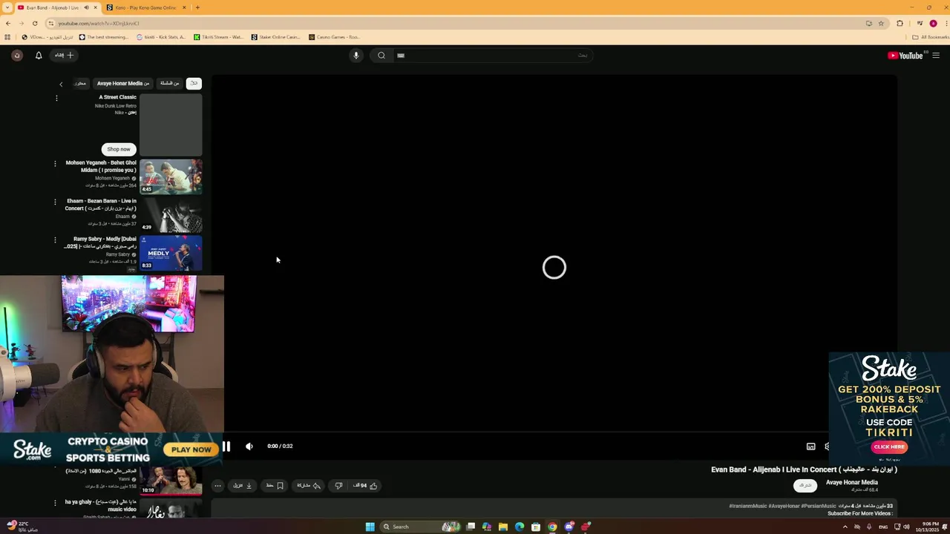Click the PLAY NOW Stake banner button
The height and width of the screenshot is (534, 950).
coord(191,449)
